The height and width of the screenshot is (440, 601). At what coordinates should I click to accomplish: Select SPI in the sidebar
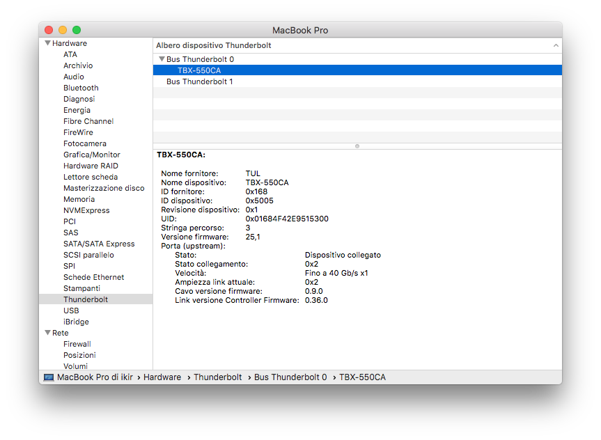point(69,266)
